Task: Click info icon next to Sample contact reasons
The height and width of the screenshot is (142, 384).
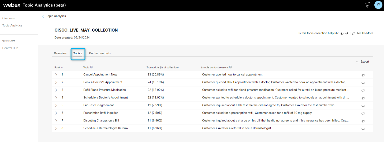Action: coord(230,67)
